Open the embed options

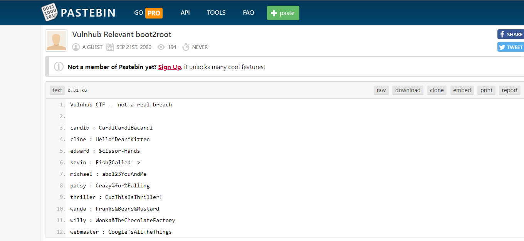coord(462,90)
